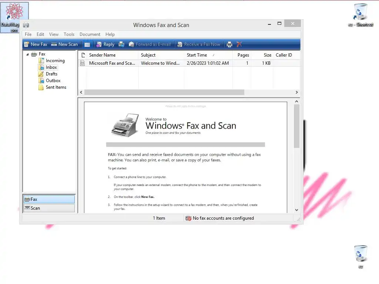Screen dimensions: 379x284
Task: Click the 2/26/2023 1:01:02 AM cell
Action: click(x=208, y=63)
